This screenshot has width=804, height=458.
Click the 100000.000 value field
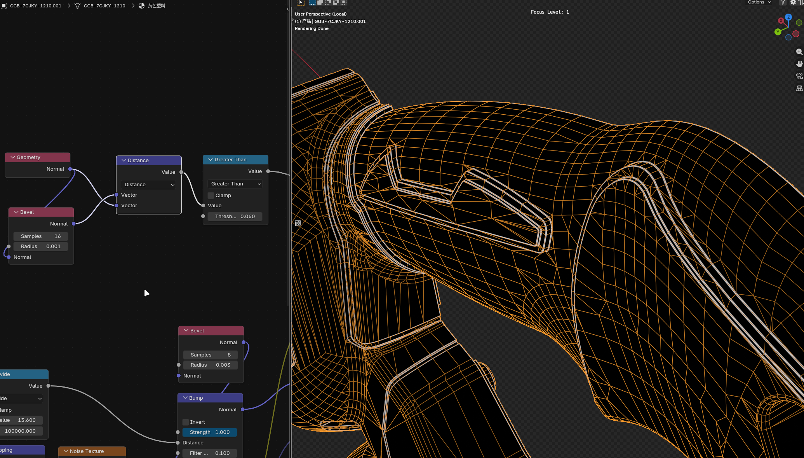tap(21, 431)
